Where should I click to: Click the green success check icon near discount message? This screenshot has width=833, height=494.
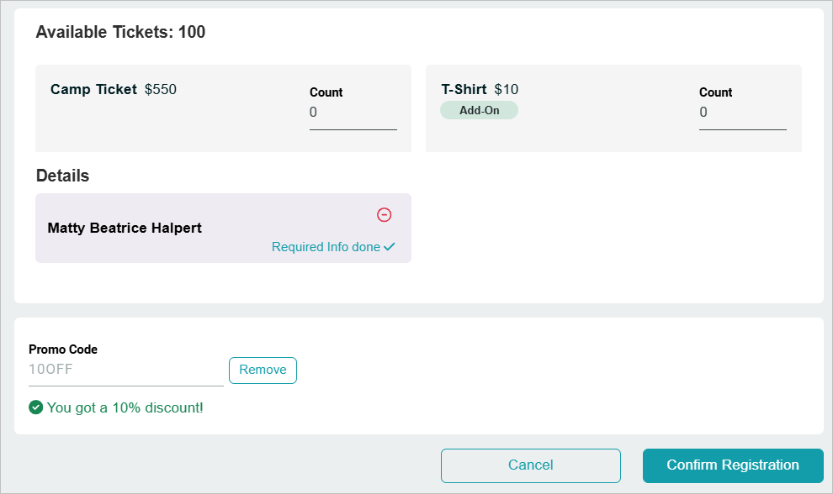[x=35, y=407]
